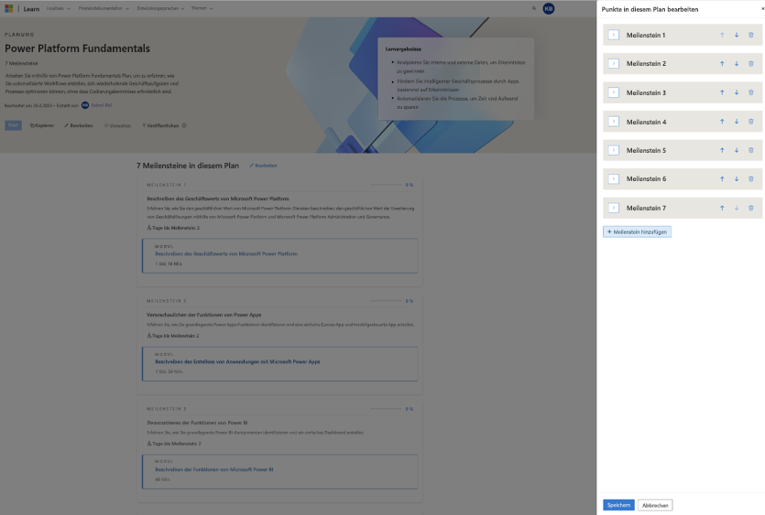
Task: Open module Beschreiben der Funktionen von Power BI
Action: [x=214, y=469]
